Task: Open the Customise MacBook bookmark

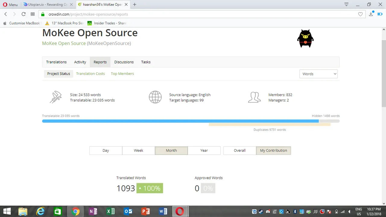Action: 22,23
